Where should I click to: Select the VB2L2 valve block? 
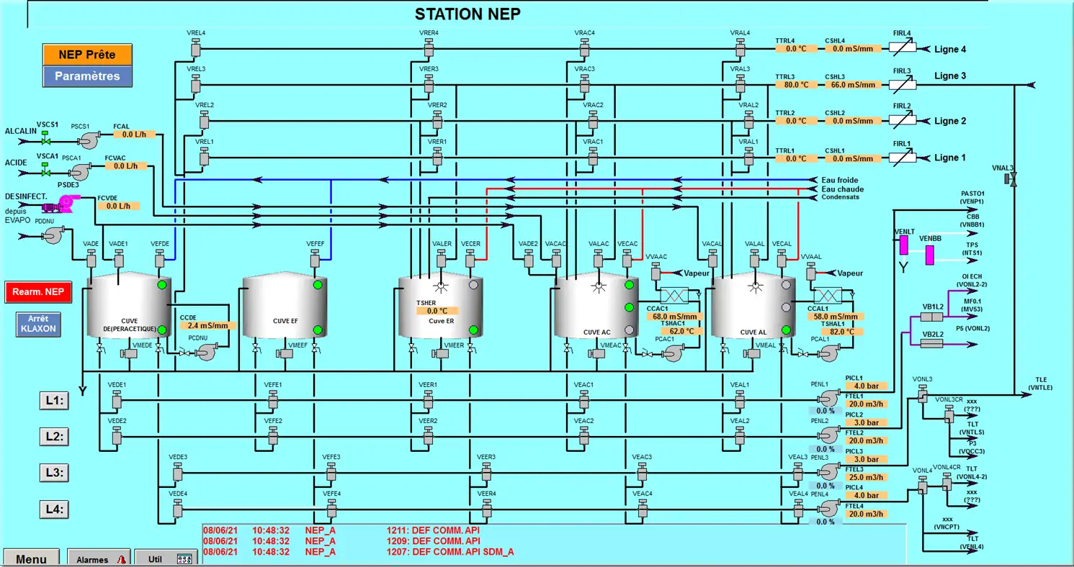pos(932,344)
